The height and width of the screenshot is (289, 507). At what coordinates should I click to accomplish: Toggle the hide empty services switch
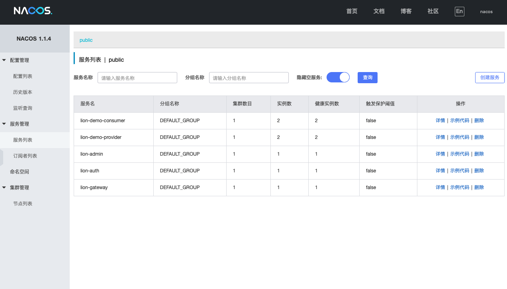coord(338,77)
